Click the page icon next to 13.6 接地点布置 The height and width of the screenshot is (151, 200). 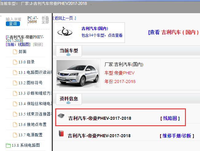click(x=15, y=125)
